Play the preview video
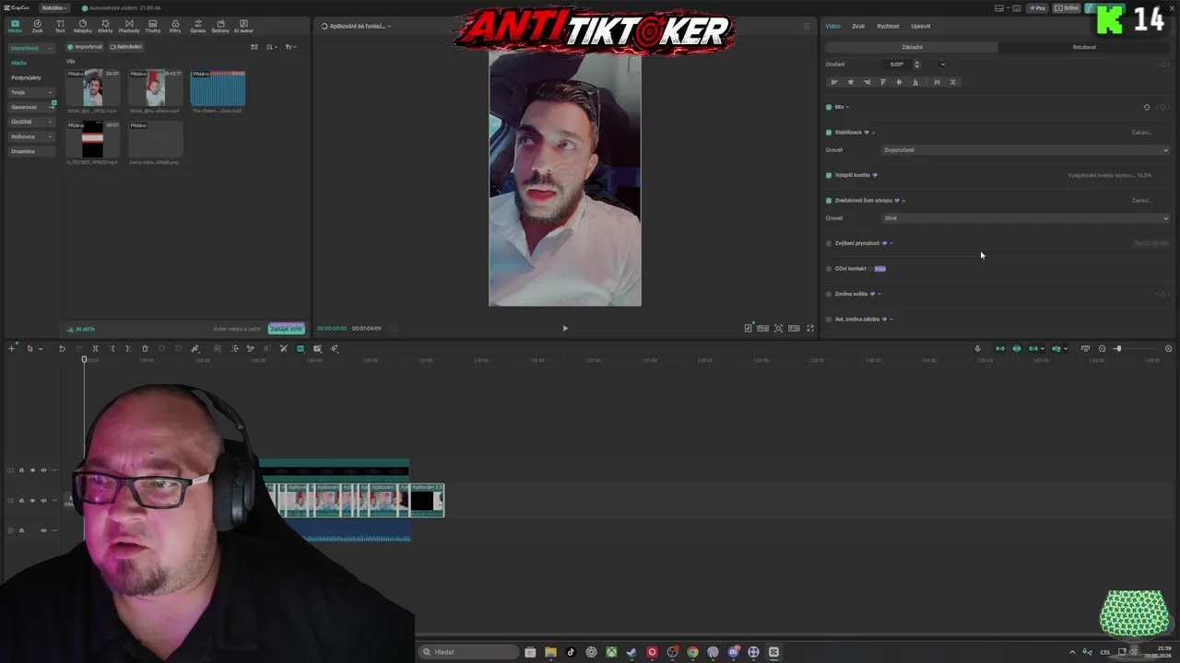This screenshot has width=1180, height=663. pos(565,328)
